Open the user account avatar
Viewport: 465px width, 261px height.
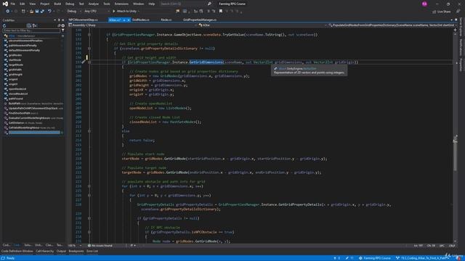tap(424, 4)
